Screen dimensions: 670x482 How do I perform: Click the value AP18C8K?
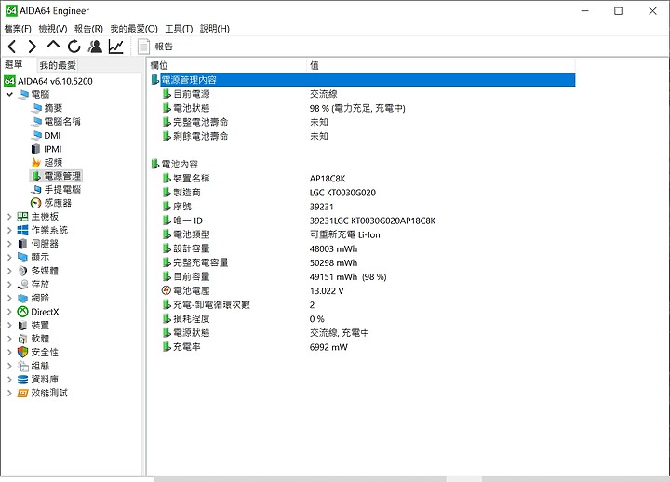328,179
